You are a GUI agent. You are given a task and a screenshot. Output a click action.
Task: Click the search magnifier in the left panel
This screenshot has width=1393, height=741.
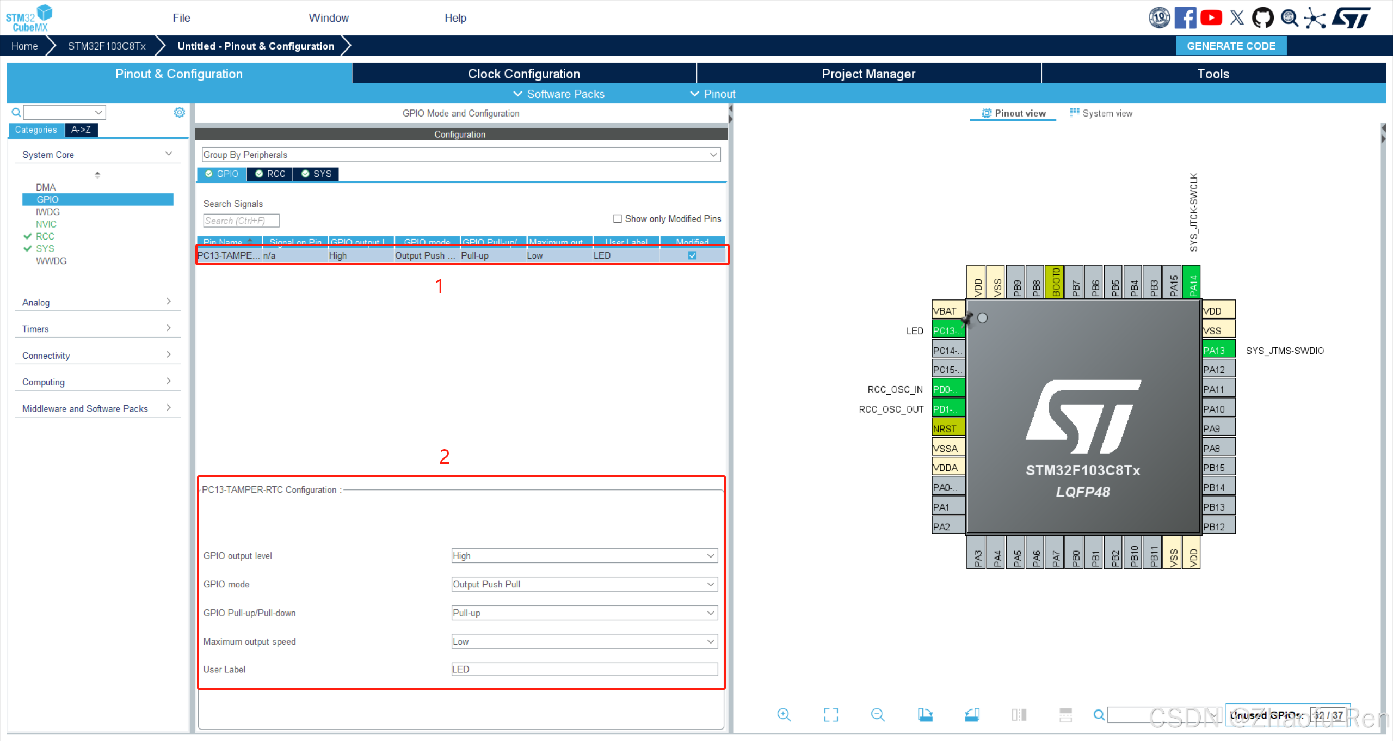(16, 112)
